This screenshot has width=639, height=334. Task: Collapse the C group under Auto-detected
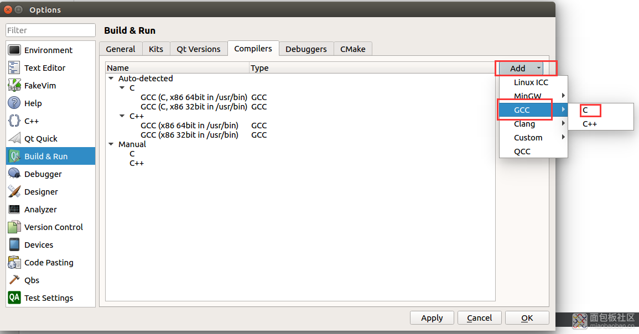click(x=122, y=88)
